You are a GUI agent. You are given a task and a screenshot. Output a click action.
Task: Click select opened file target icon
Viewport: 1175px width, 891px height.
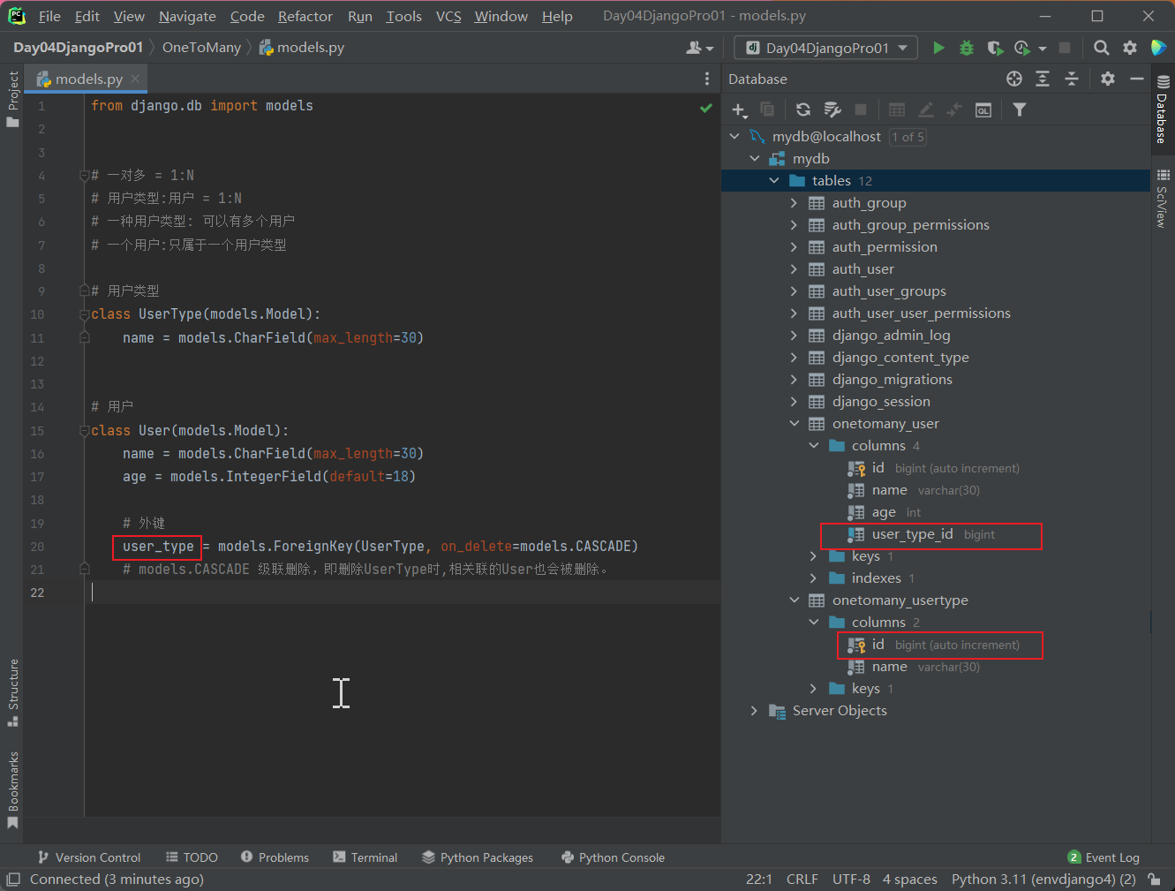point(1014,79)
